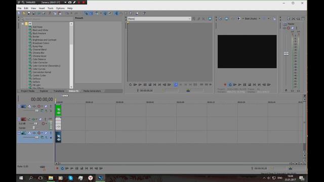Screen dimensions: 324x182
Task: Mute the Master bus output
Action: point(293,28)
